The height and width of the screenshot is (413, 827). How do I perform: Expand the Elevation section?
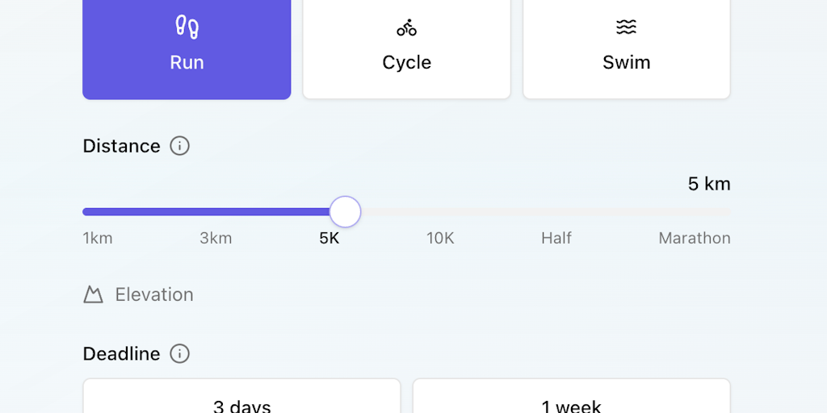(x=153, y=294)
